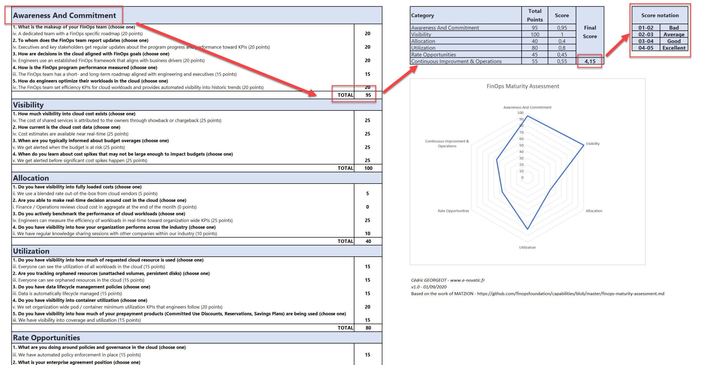Viewport: 705px width, 365px height.
Task: Select the Allocation row in the summary table
Action: [493, 41]
